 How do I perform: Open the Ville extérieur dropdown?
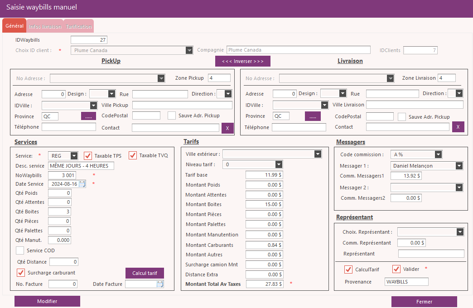(318, 154)
